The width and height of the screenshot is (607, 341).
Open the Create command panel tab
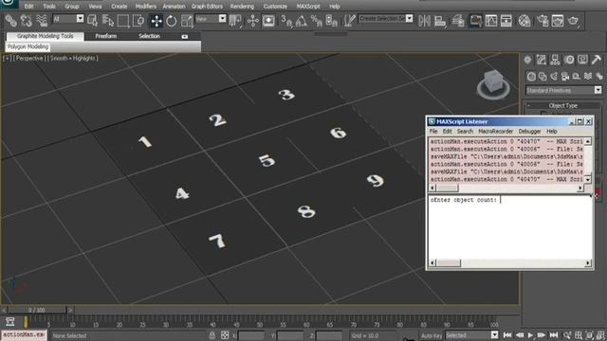coord(527,60)
